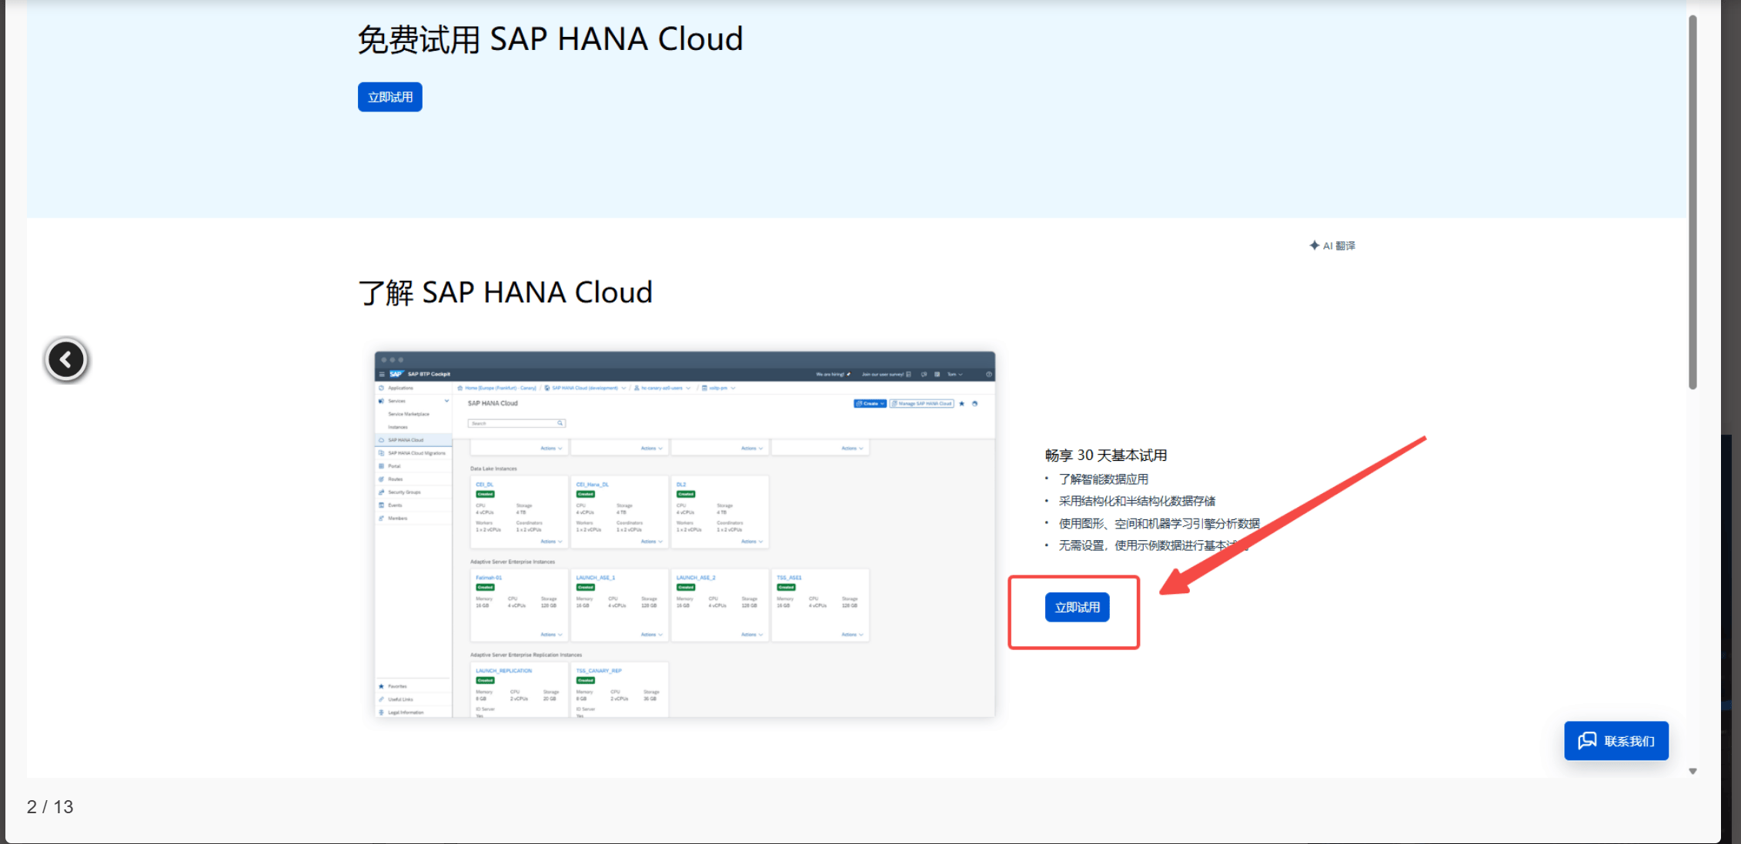Open Actions dropdown on the CEI_DL card

pos(551,542)
